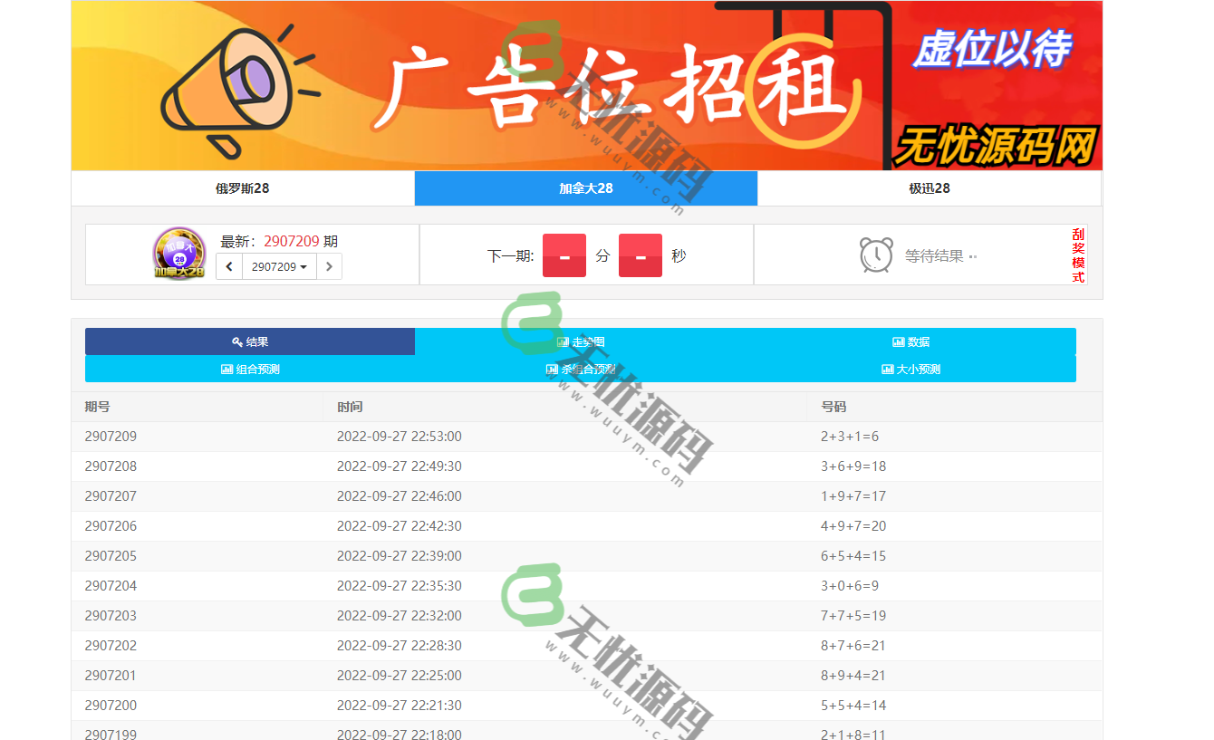1214x740 pixels.
Task: Click the latest issue number 2907209
Action: click(x=290, y=241)
